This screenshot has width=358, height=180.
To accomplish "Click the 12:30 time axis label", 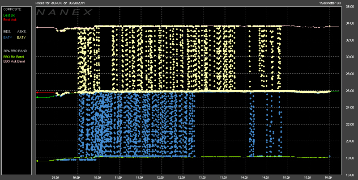I will (182, 177).
